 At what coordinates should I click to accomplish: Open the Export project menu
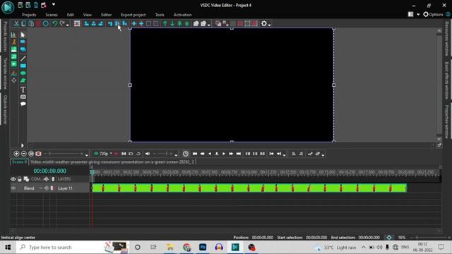pos(133,15)
